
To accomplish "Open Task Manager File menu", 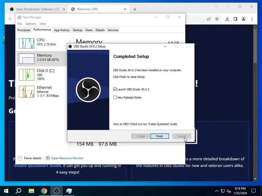I will [19, 24].
